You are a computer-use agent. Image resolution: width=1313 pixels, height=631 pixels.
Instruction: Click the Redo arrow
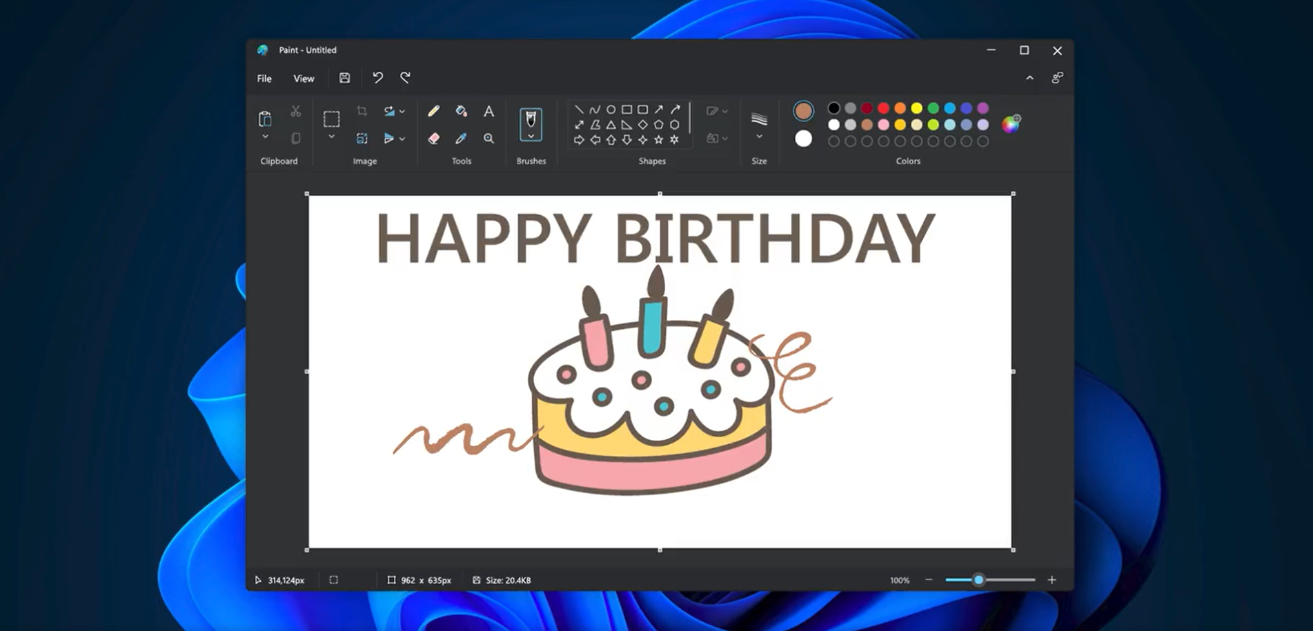click(405, 78)
